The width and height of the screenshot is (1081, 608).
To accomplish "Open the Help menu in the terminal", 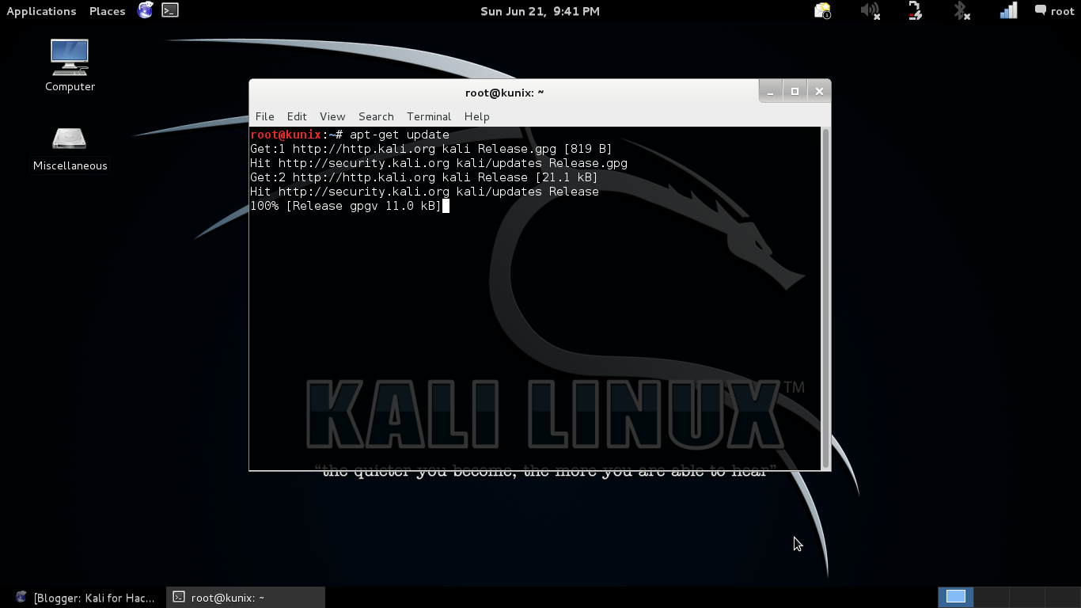I will coord(476,116).
